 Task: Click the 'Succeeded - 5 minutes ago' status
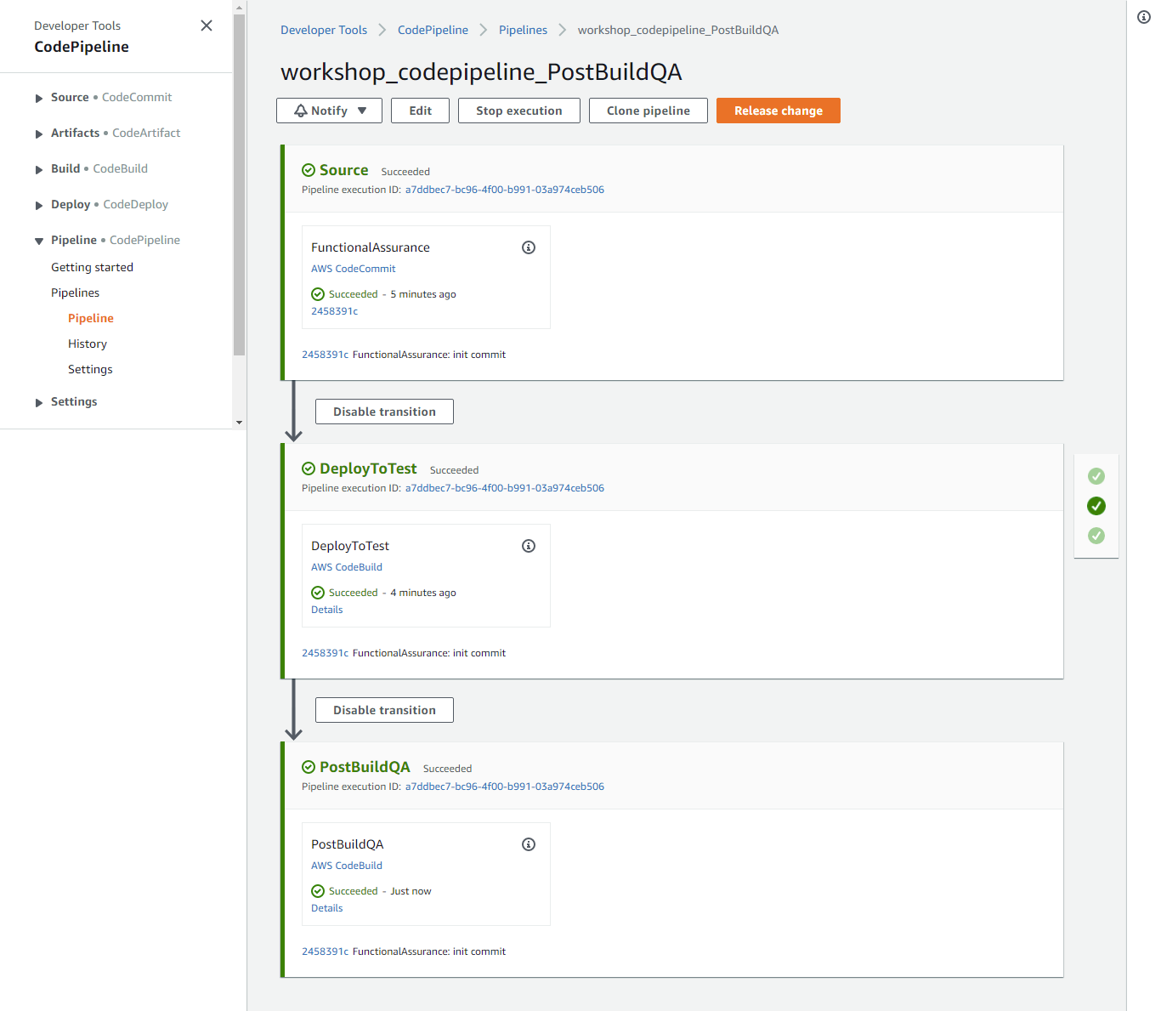pyautogui.click(x=384, y=294)
